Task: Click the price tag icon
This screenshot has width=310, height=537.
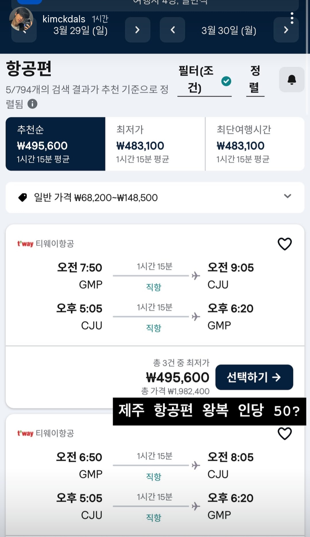Action: pos(22,197)
